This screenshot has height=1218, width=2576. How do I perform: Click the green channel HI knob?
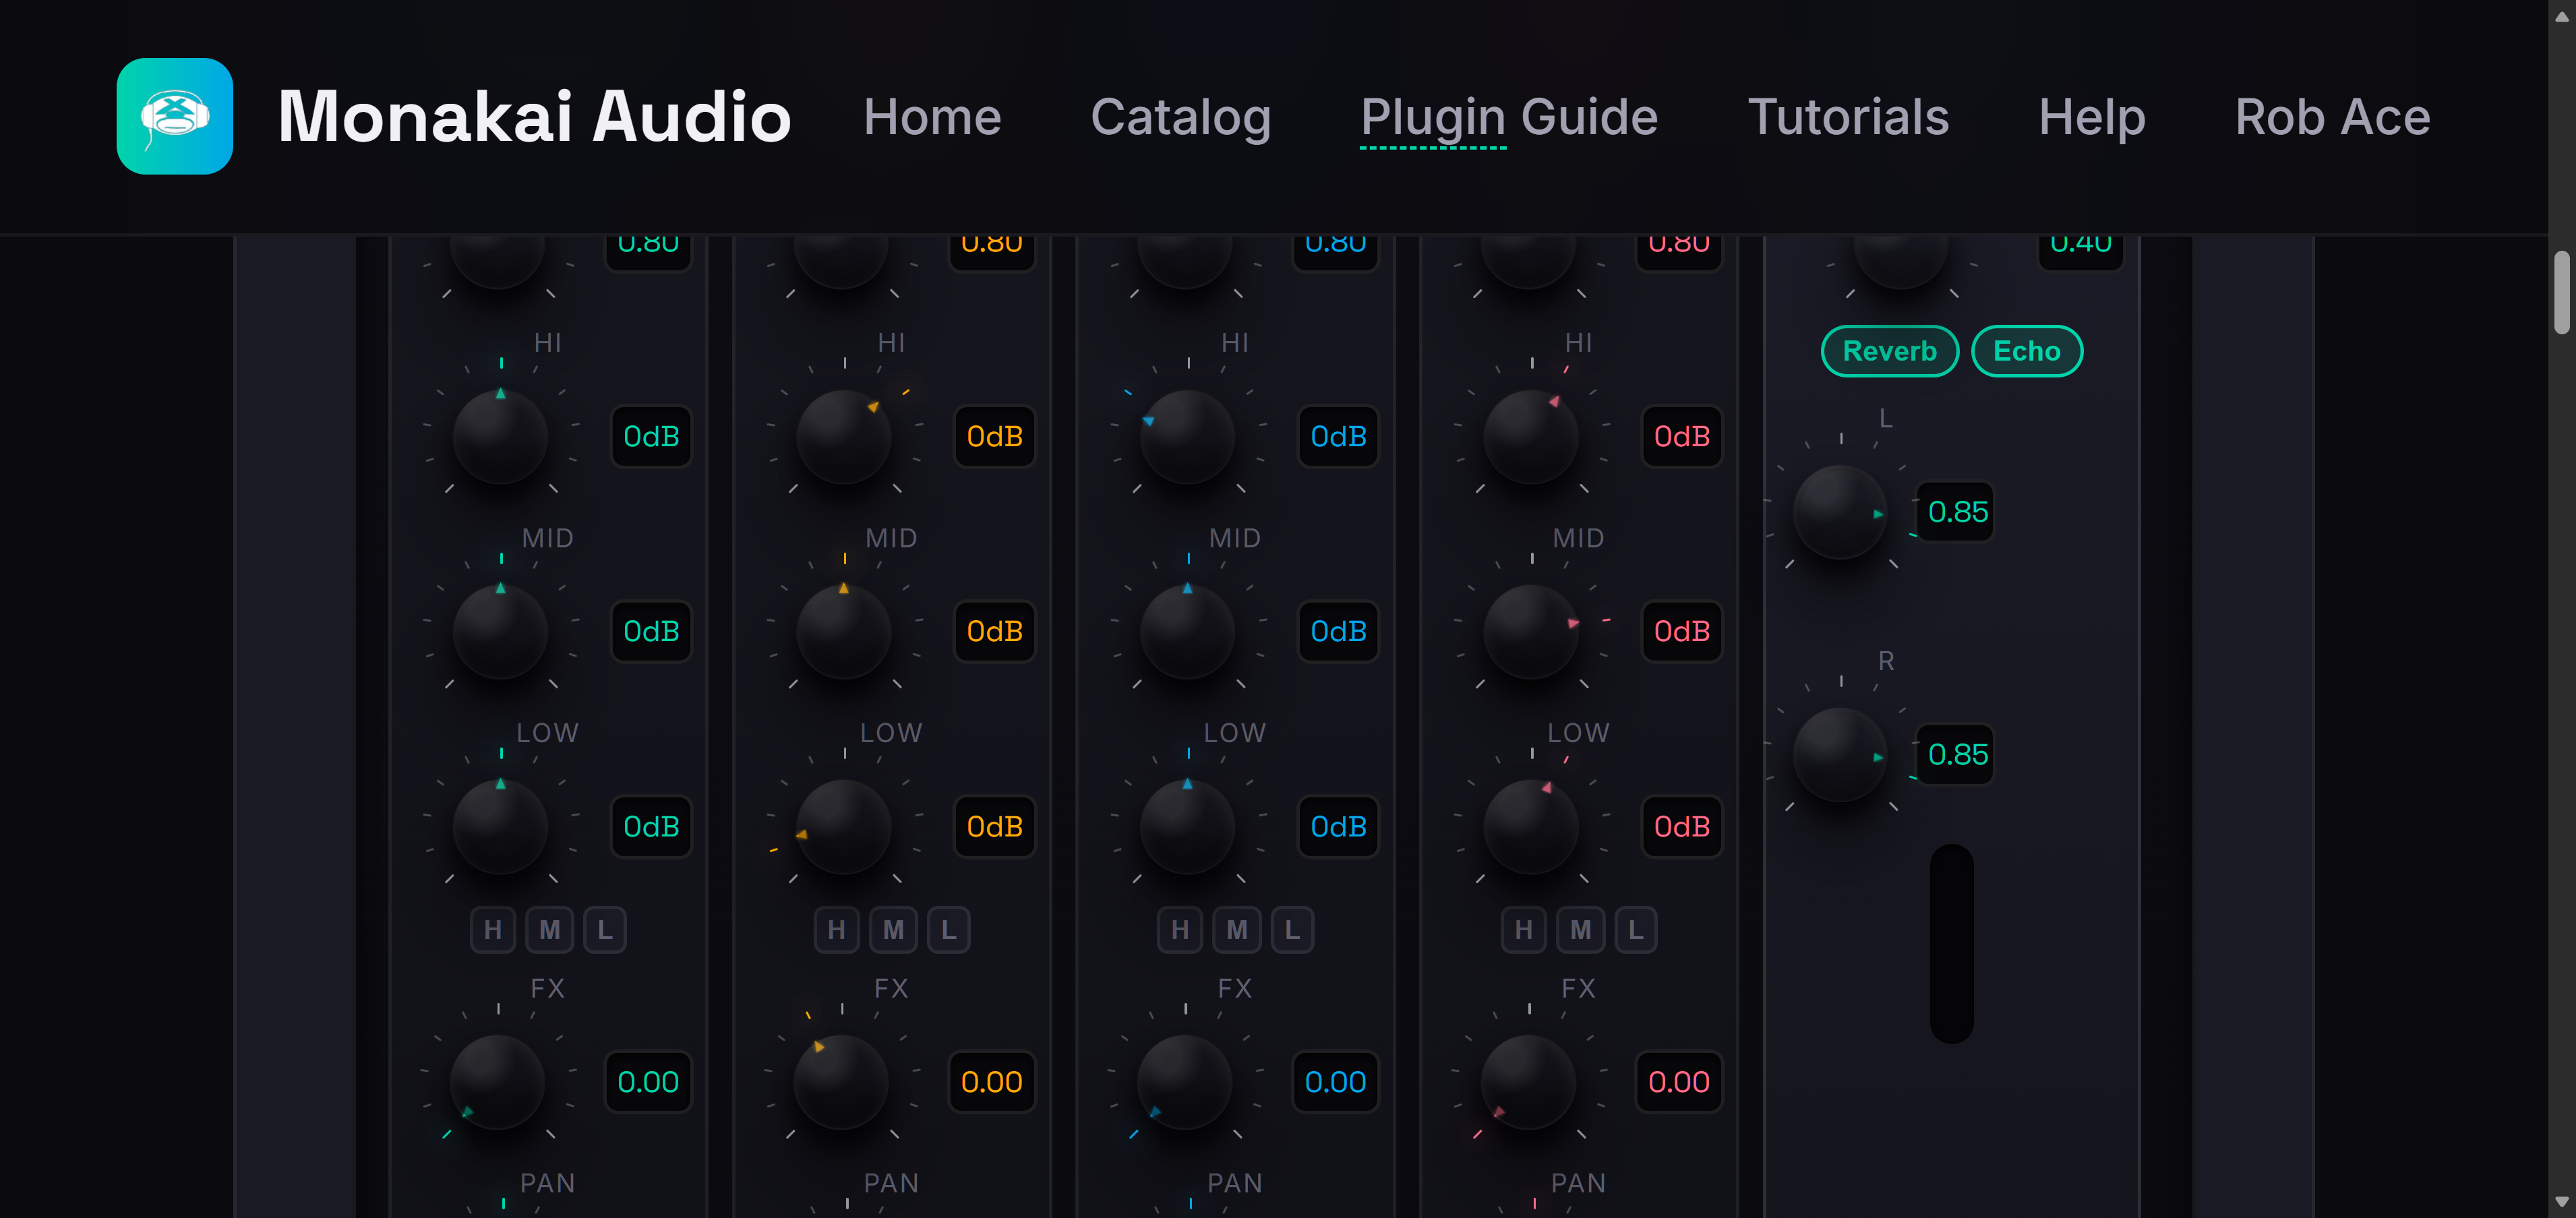(500, 437)
